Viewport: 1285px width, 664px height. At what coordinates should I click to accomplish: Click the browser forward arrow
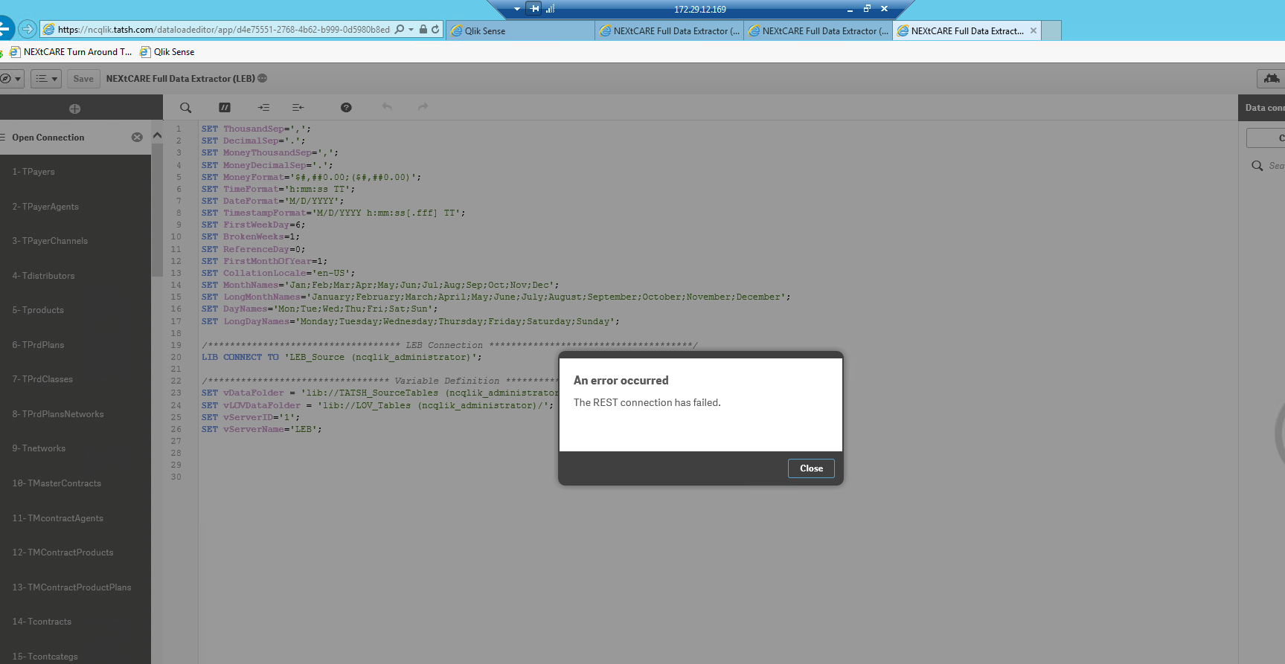28,29
